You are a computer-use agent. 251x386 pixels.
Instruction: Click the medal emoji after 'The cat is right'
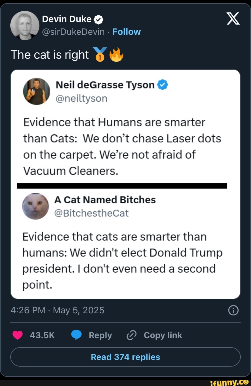click(100, 55)
